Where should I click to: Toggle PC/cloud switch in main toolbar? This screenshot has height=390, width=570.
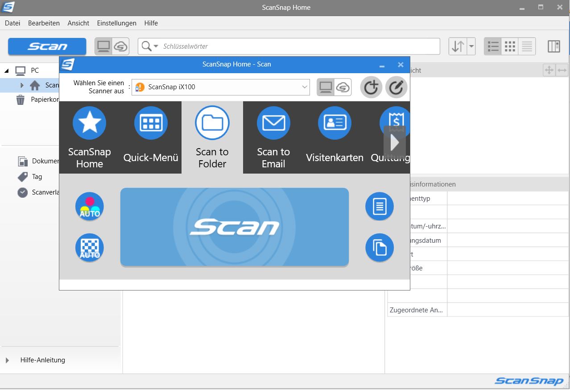click(x=112, y=46)
